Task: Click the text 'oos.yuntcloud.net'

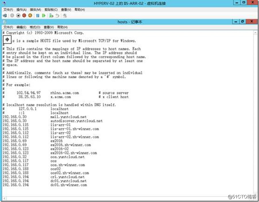Action: [x=67, y=157]
